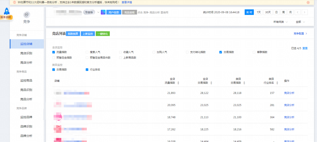The height and width of the screenshot is (142, 317).
Task: Check the 预售定金商品件数 checkbox
Action: 87,58
